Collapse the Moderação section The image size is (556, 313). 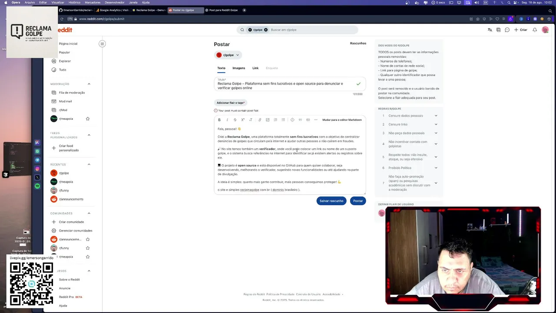click(89, 84)
